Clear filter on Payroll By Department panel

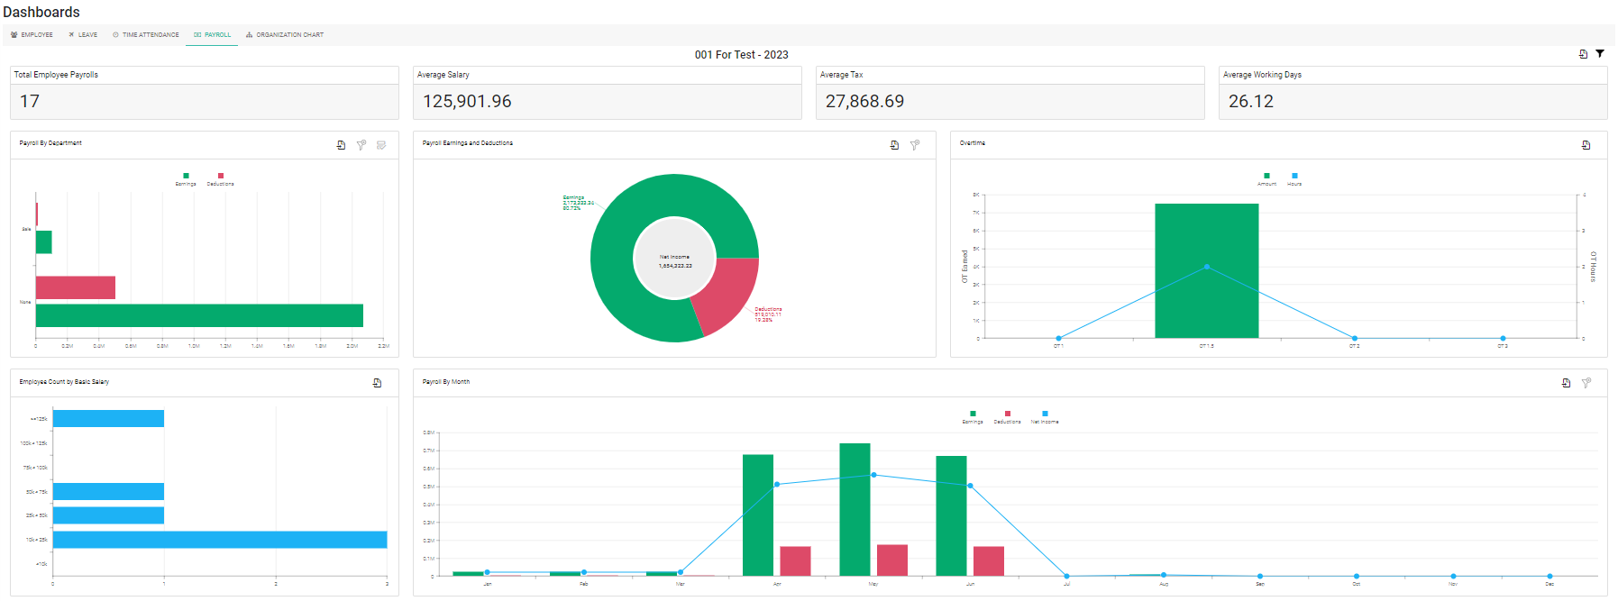pyautogui.click(x=361, y=145)
